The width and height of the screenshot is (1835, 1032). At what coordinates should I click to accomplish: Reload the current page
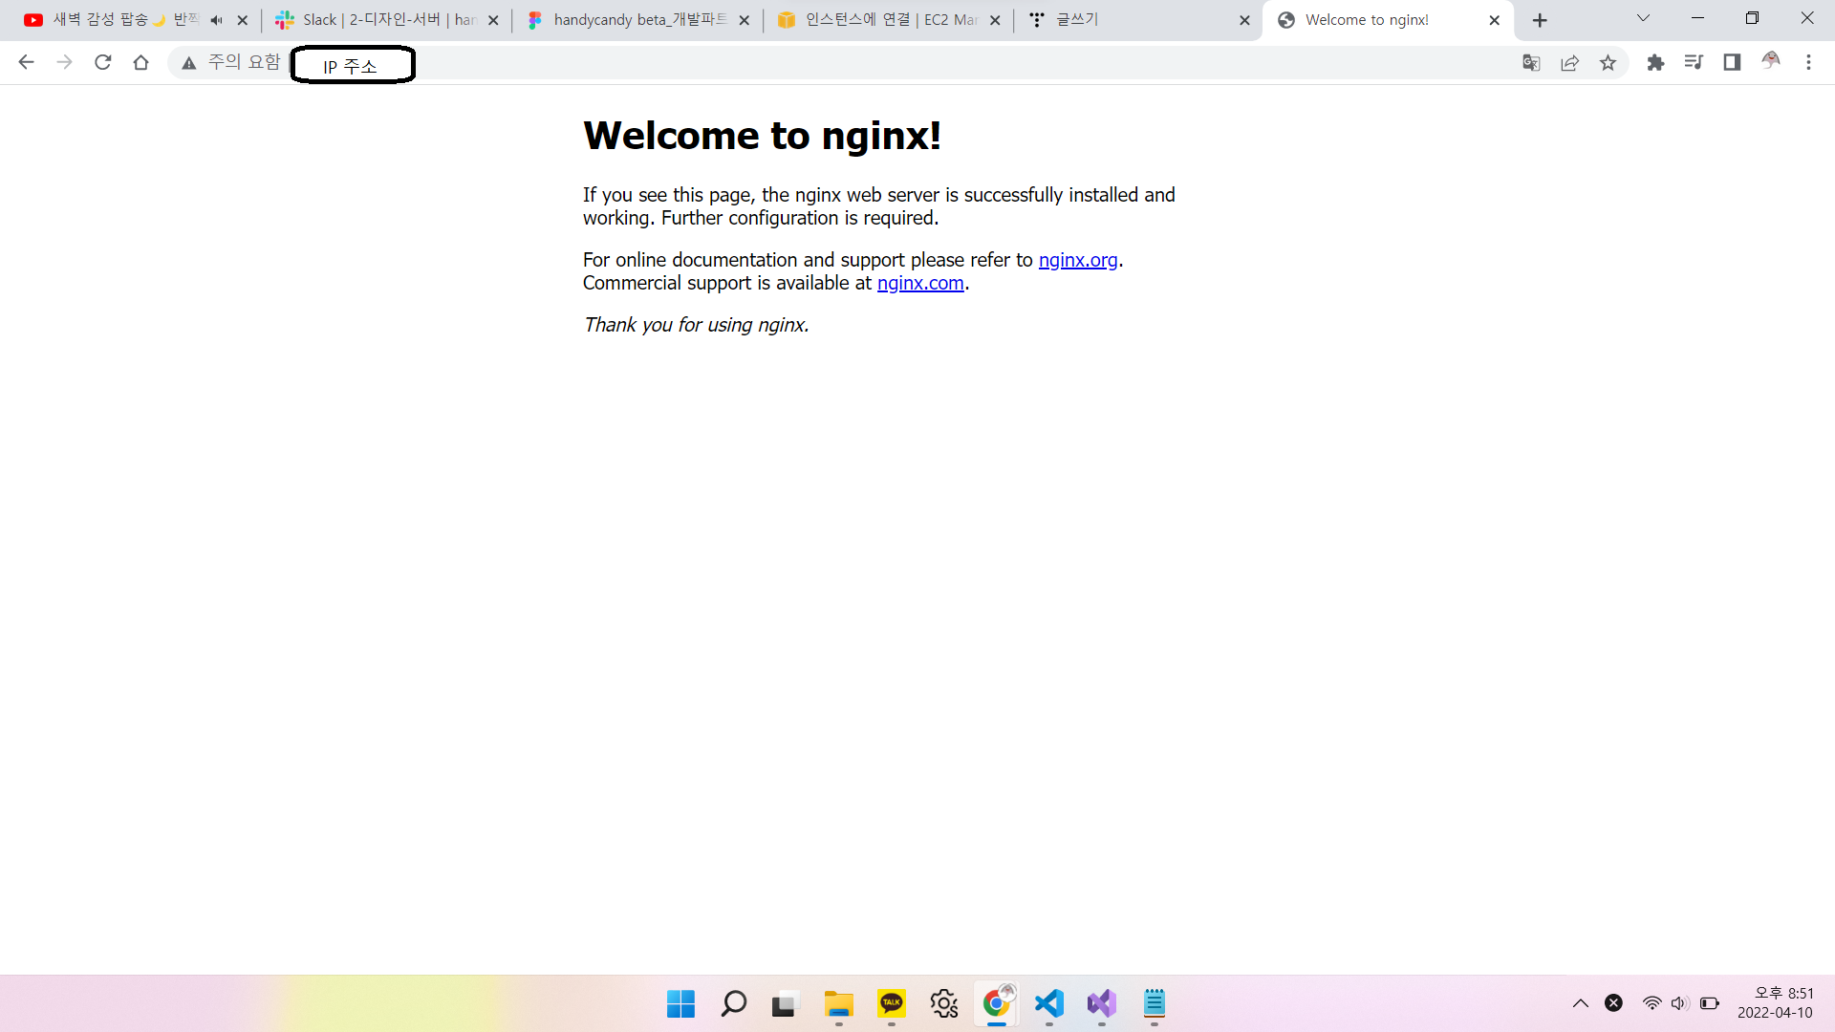[103, 63]
